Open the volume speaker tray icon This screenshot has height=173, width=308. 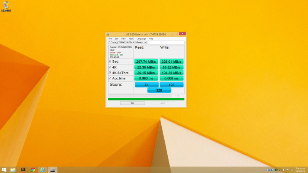point(284,170)
